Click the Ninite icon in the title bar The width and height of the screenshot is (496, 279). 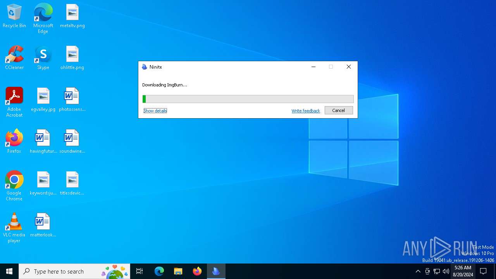tap(145, 67)
